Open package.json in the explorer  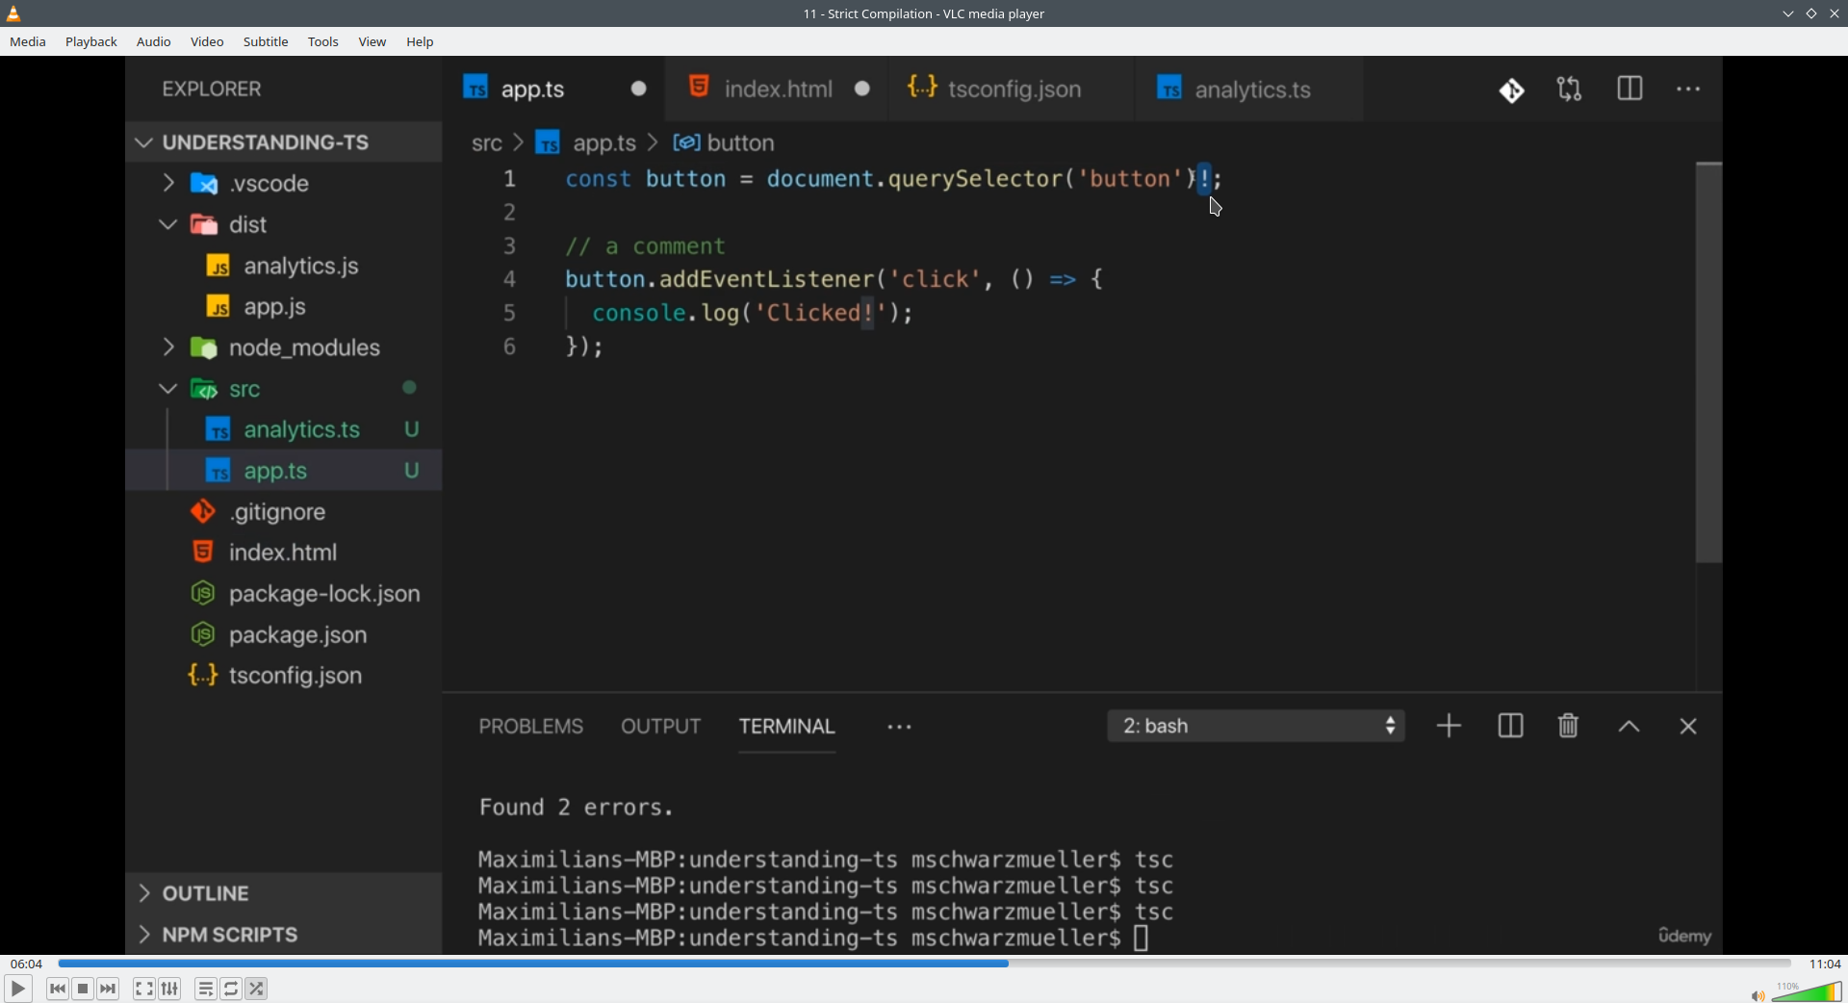click(284, 635)
